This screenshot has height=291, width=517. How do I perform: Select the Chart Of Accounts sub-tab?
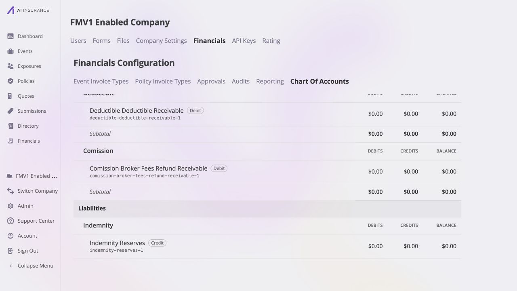tap(319, 81)
